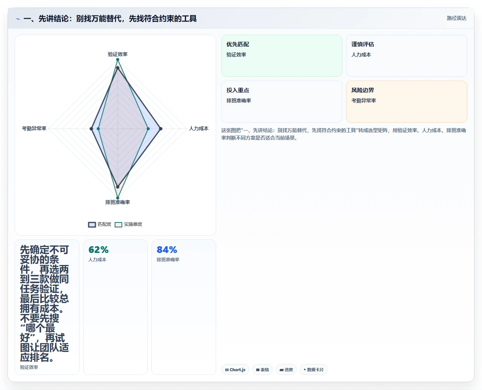Image resolution: width=482 pixels, height=390 pixels.
Task: Click the 表格 tag icon
Action: point(258,370)
